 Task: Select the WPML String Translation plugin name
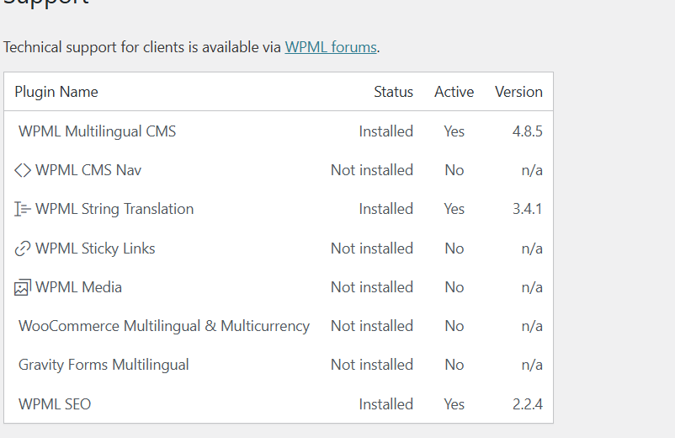[114, 209]
